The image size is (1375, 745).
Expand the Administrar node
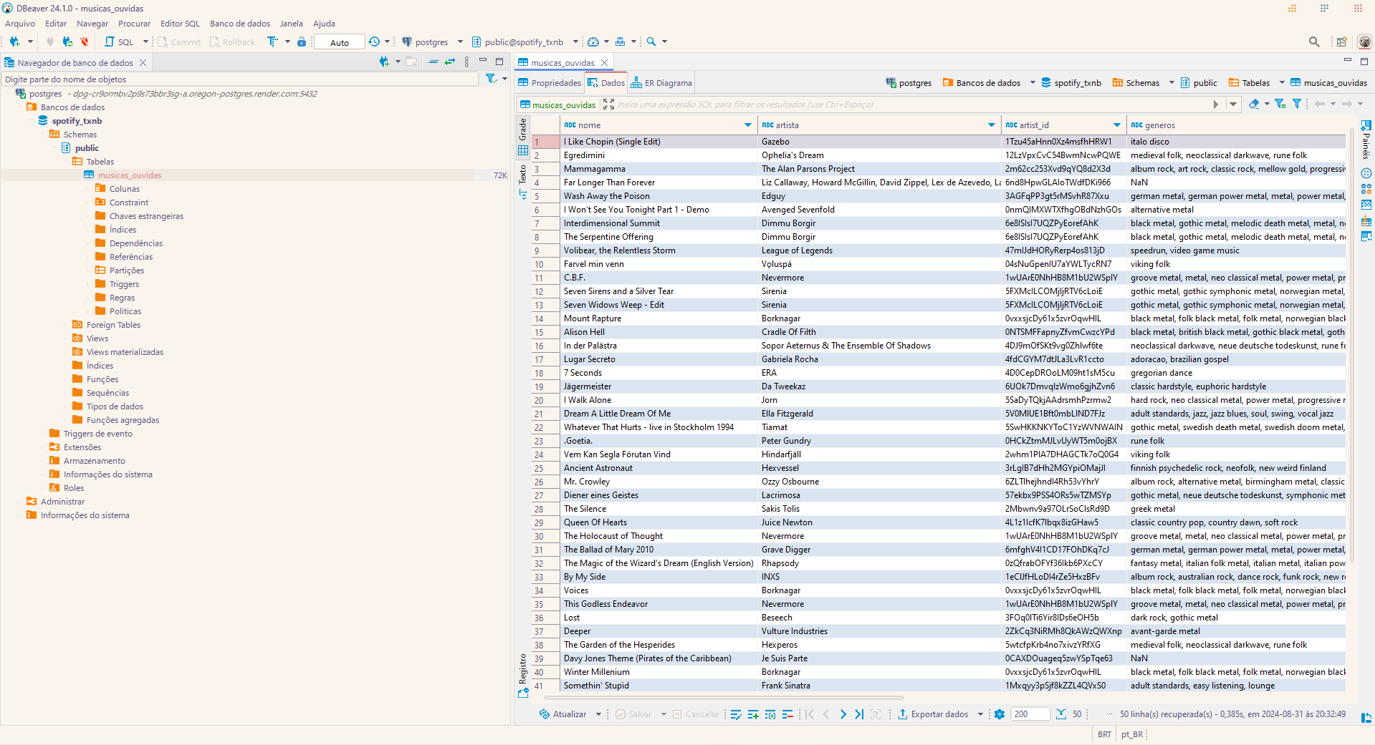click(20, 502)
